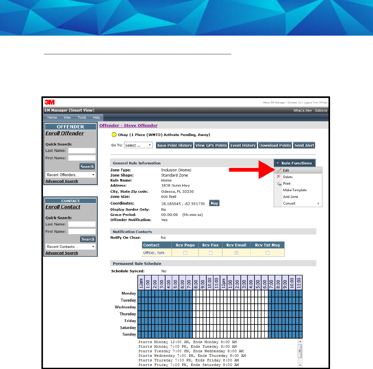Select Print in Rule Functions menu
Image resolution: width=373 pixels, height=369 pixels.
coord(287,184)
